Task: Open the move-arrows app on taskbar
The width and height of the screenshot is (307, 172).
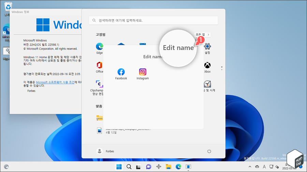Action: pos(159,167)
